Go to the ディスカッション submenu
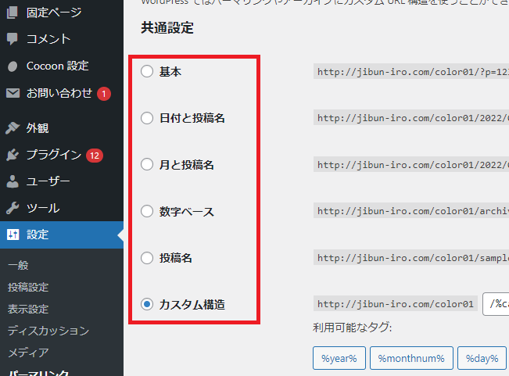 pyautogui.click(x=48, y=331)
